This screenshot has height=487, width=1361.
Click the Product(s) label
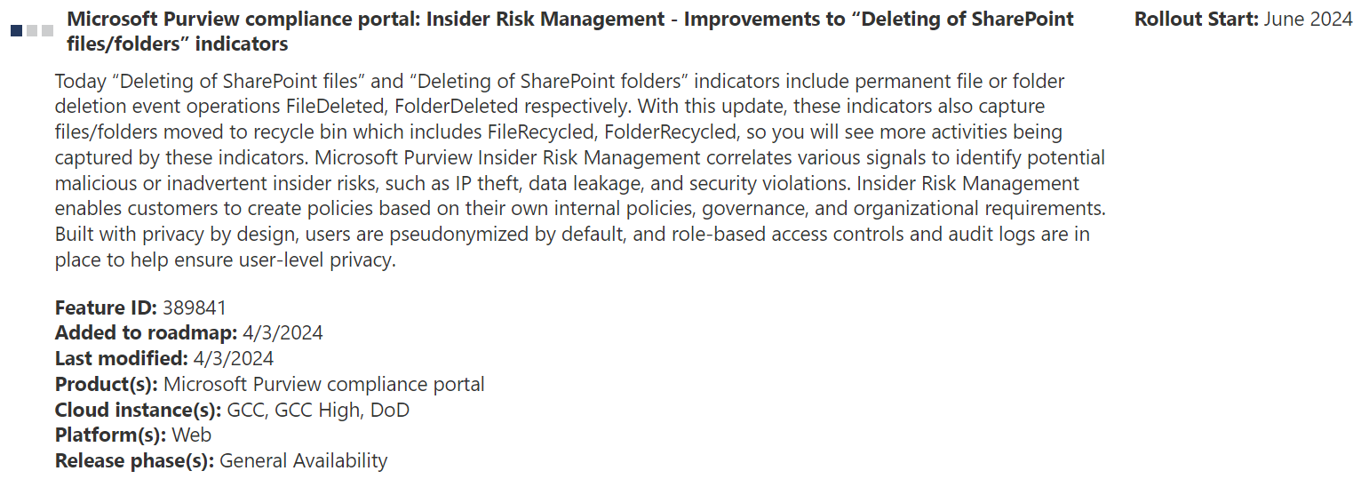107,385
